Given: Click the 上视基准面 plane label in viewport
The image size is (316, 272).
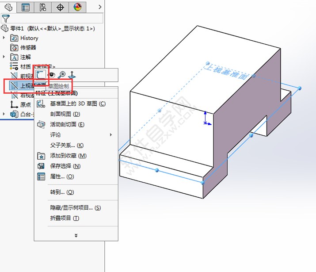Looking at the screenshot, I should coord(226,73).
